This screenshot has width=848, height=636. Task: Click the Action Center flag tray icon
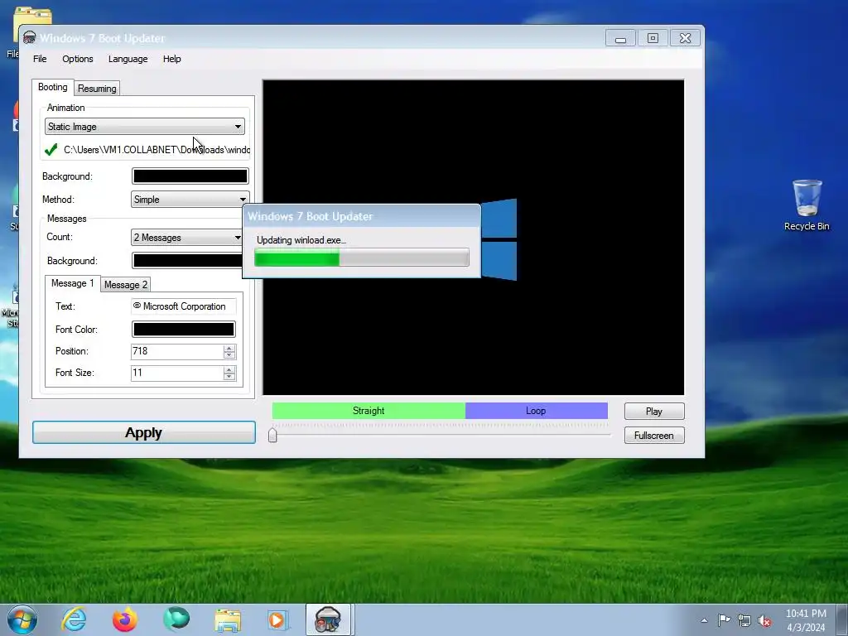[724, 620]
